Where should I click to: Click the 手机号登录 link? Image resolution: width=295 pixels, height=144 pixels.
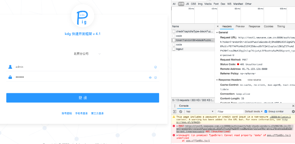81,113
